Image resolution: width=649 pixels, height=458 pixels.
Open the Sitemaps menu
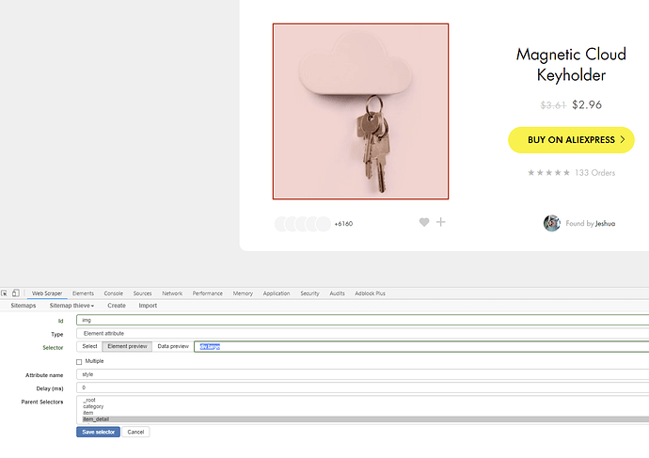coord(24,306)
